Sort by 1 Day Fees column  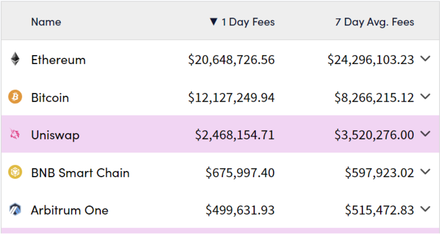248,22
